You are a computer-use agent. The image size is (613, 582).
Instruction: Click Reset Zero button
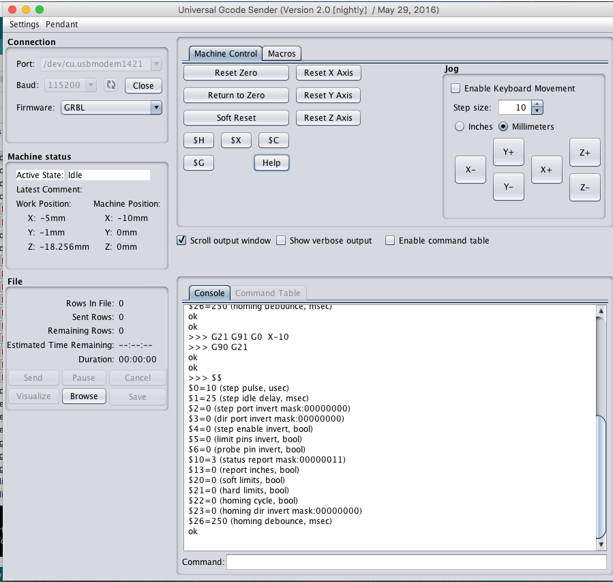pos(236,73)
